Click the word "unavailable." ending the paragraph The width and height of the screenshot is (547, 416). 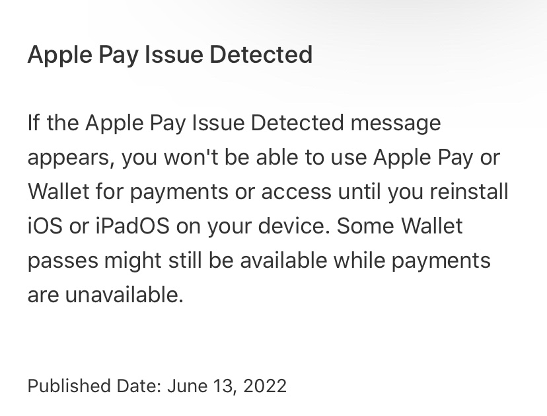click(x=124, y=294)
